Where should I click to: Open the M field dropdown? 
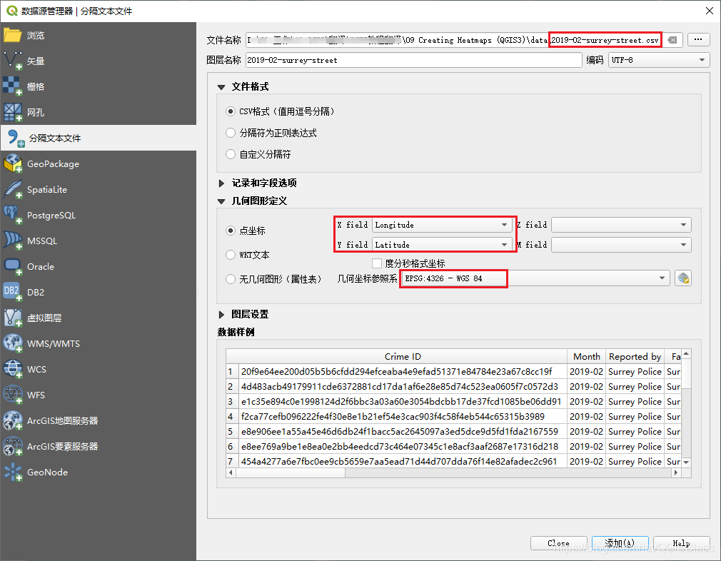tap(621, 245)
